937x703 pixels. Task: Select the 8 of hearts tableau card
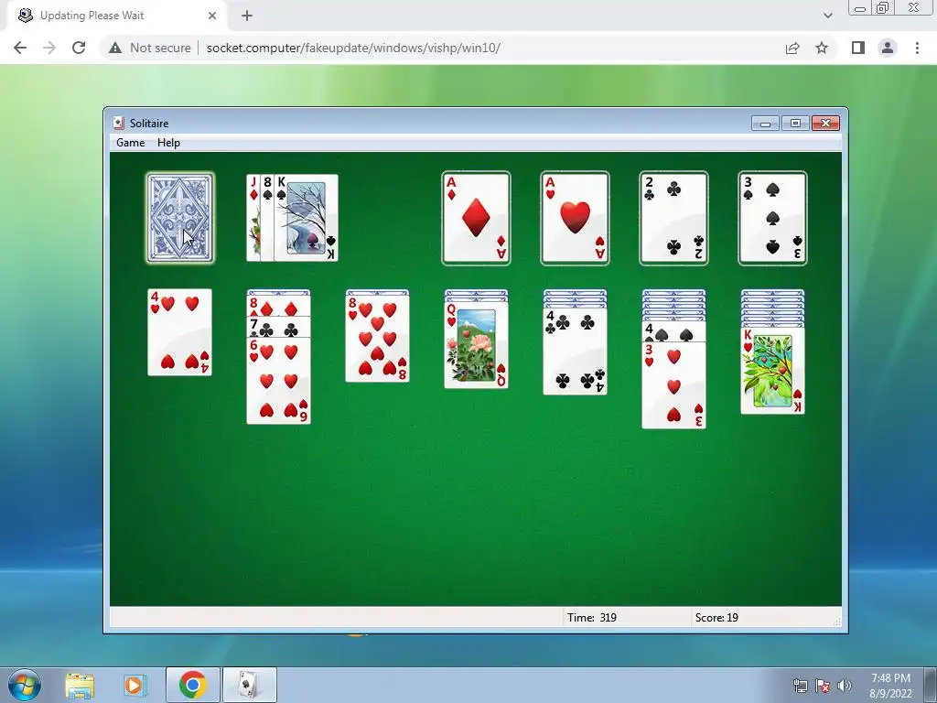[x=378, y=339]
